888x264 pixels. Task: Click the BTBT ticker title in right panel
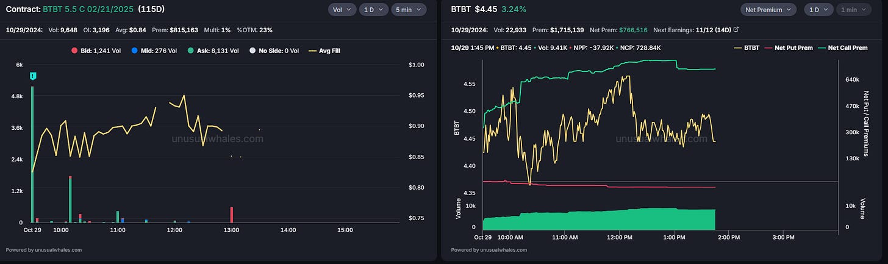461,9
